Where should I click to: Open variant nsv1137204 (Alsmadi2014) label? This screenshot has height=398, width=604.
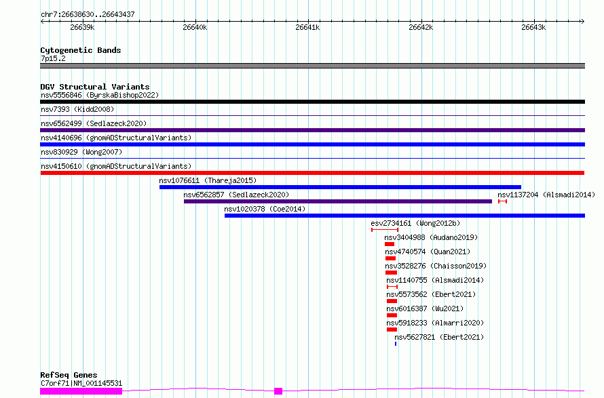tap(546, 195)
